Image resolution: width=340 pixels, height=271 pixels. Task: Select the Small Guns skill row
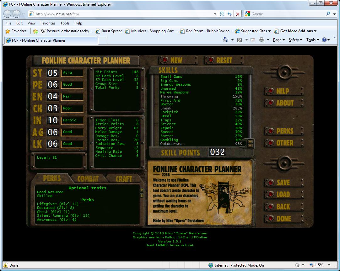(201, 77)
